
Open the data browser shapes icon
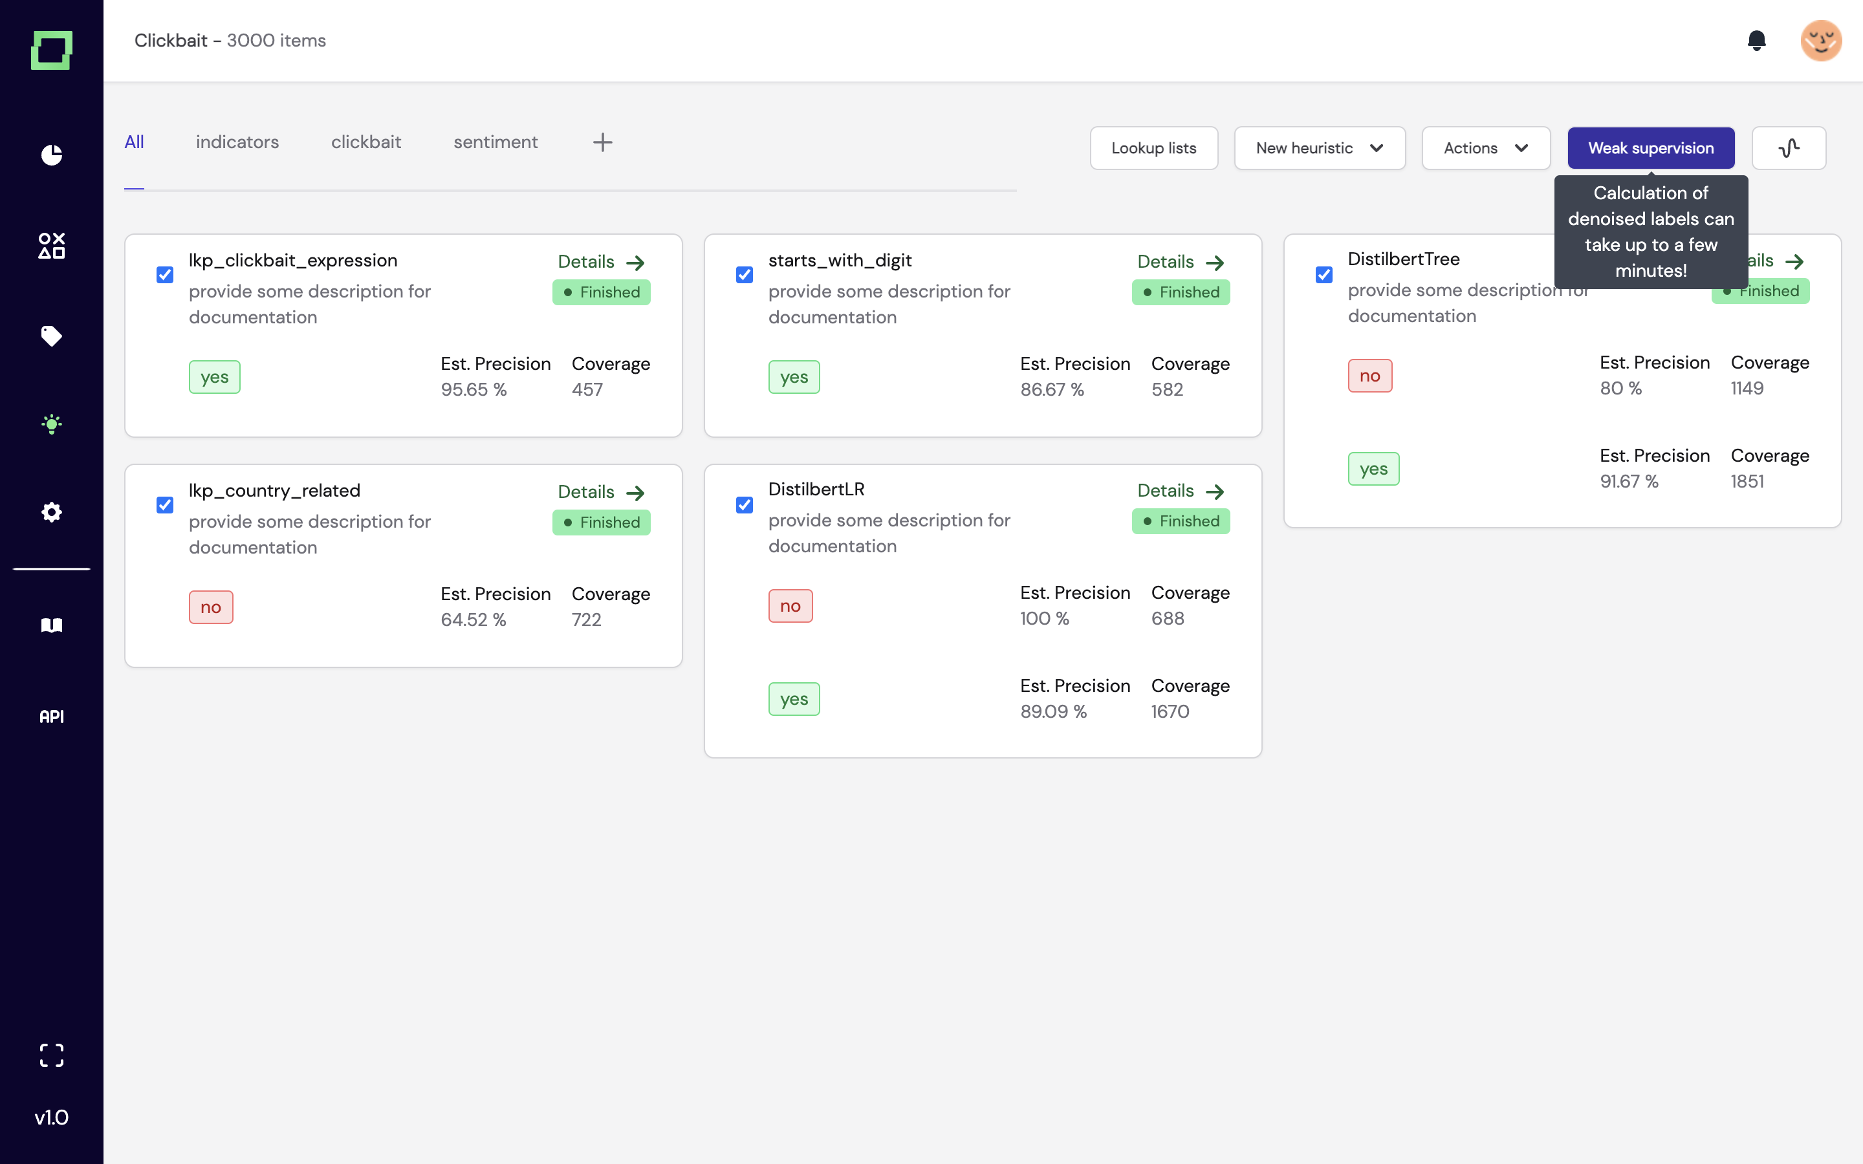52,246
